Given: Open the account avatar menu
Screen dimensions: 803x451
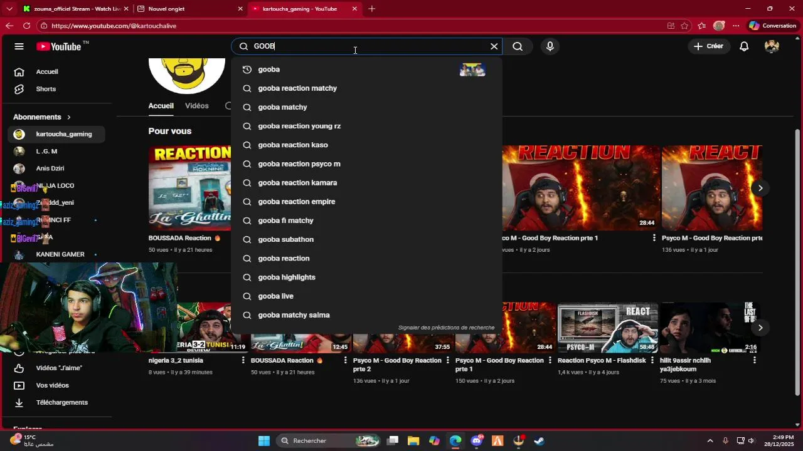Looking at the screenshot, I should 772,46.
